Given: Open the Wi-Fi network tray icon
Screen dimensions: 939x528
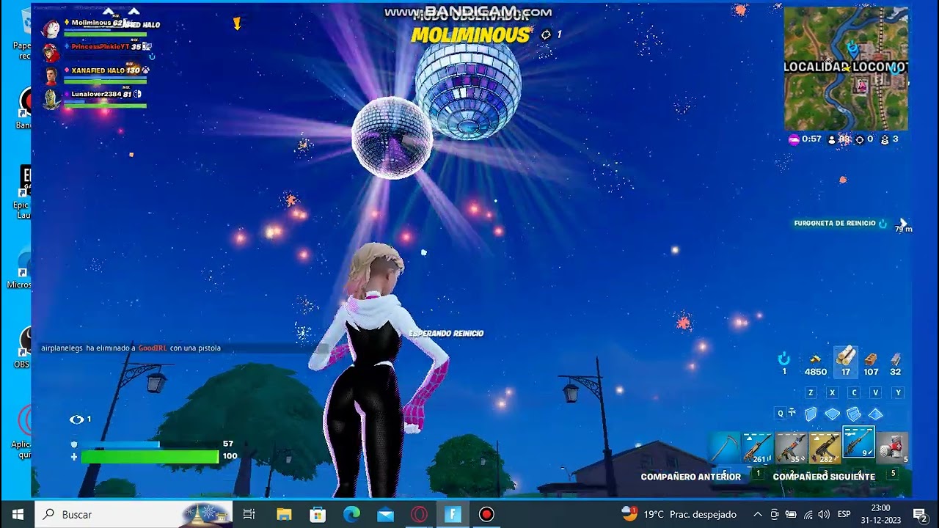Looking at the screenshot, I should (808, 515).
